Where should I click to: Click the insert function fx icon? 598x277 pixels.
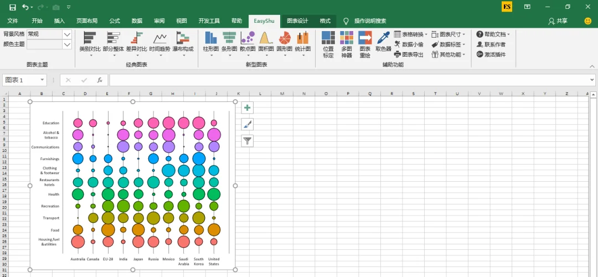coord(100,80)
